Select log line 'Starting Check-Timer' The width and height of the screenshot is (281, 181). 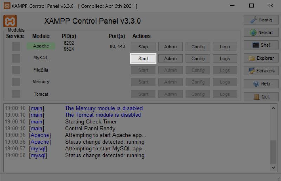[x=91, y=122]
